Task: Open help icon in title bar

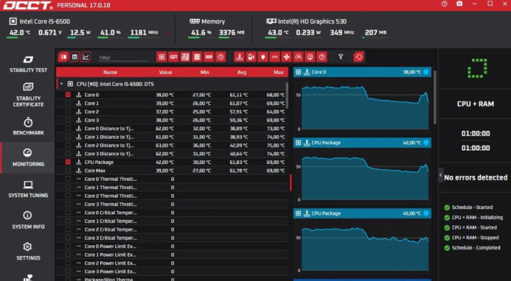Action: (x=444, y=4)
